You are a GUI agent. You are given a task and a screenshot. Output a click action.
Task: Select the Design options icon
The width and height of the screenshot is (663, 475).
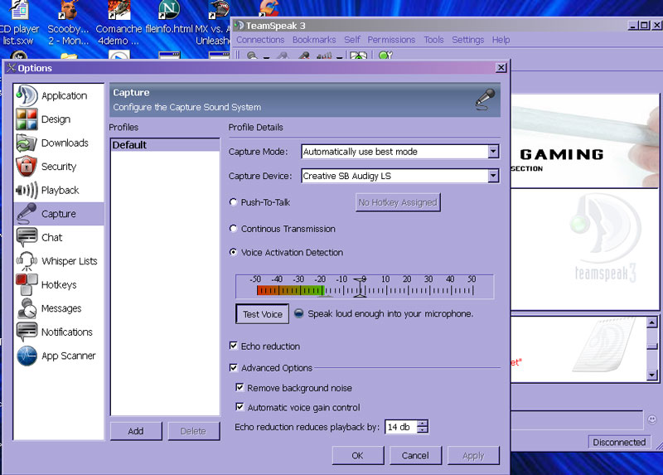(x=27, y=119)
